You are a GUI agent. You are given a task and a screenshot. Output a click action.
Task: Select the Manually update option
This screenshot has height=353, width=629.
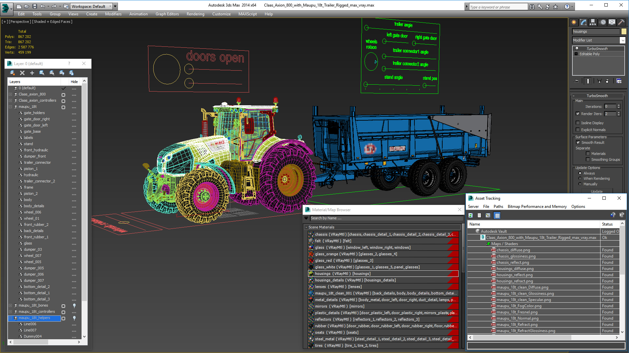[x=580, y=184]
